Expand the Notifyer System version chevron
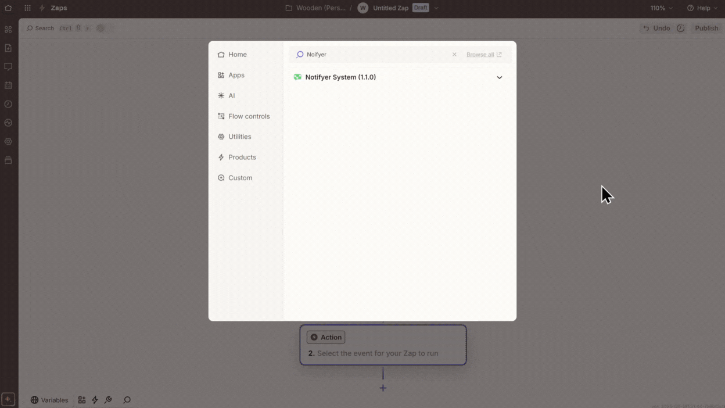The width and height of the screenshot is (725, 408). point(499,77)
